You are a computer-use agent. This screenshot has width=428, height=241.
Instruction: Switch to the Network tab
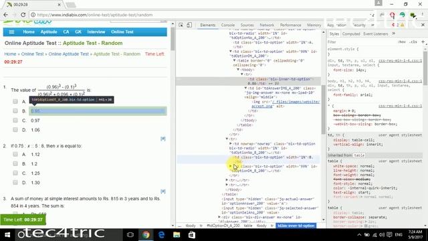(x=267, y=25)
